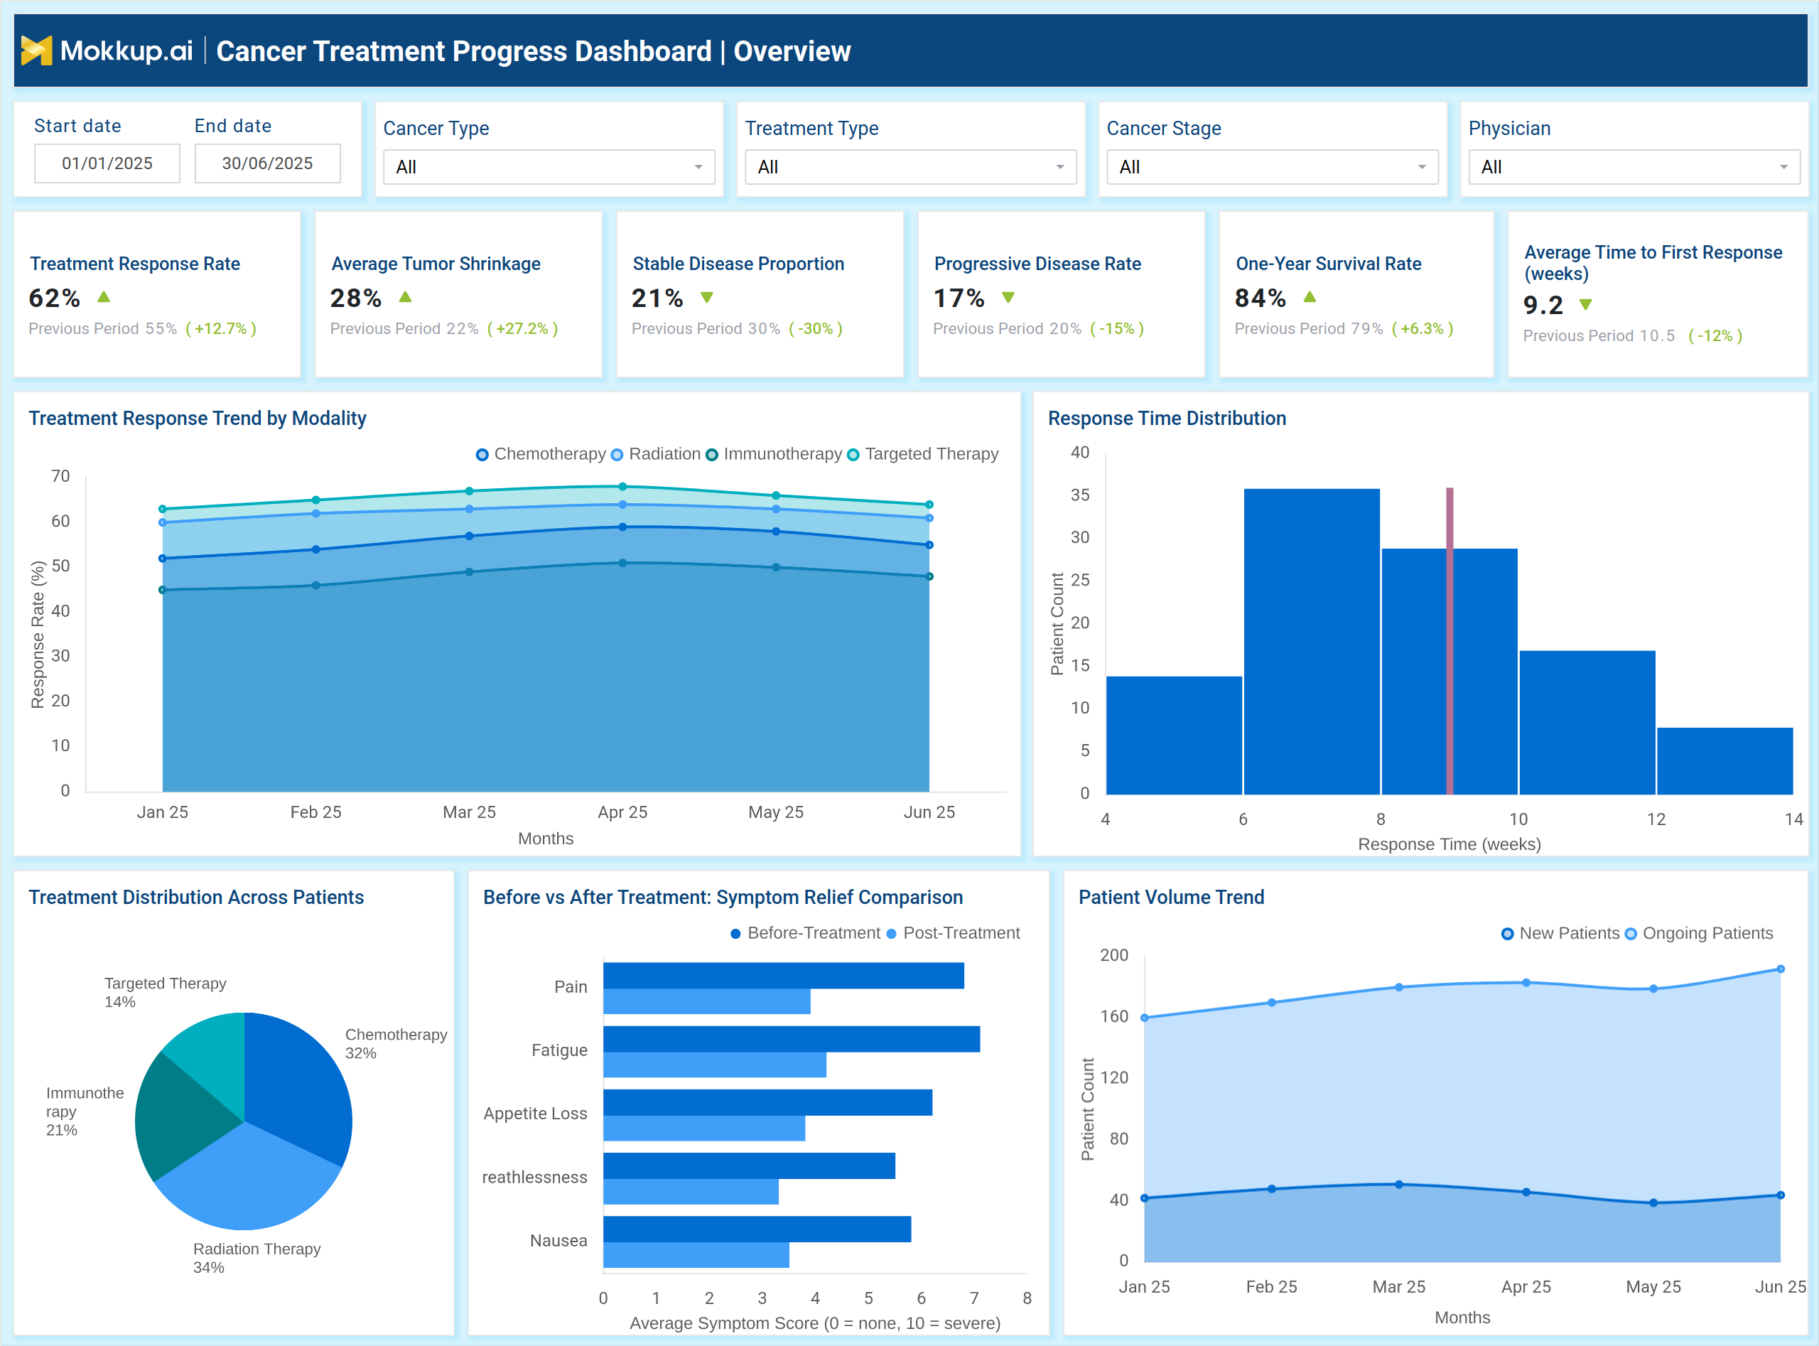The width and height of the screenshot is (1819, 1346).
Task: Toggle the Immunotherapy legend marker
Action: coord(712,455)
